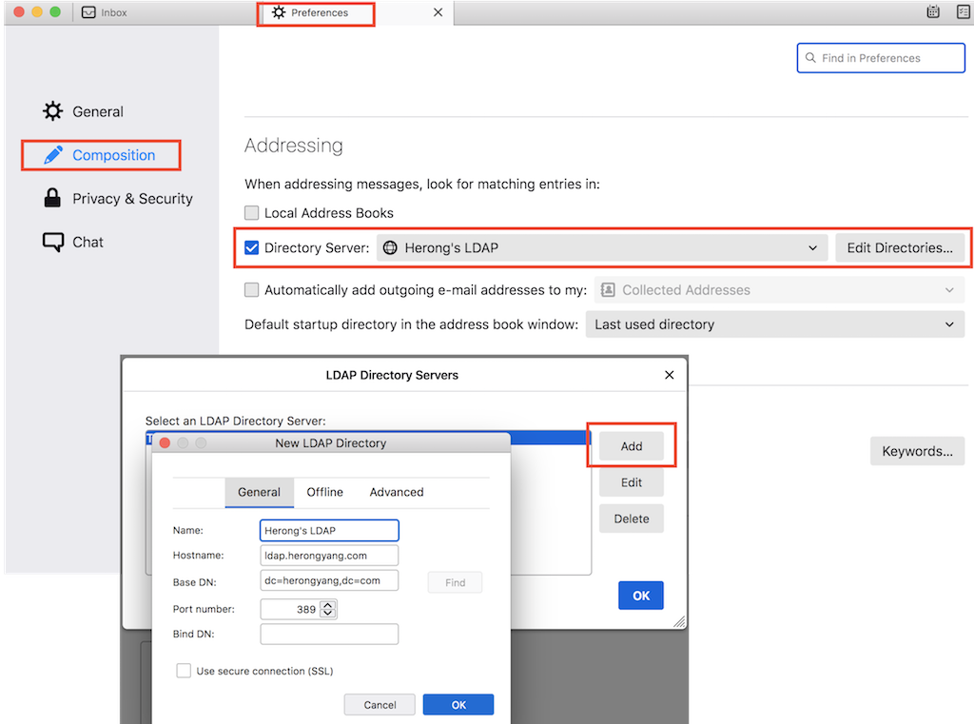Switch to the Advanced tab

(396, 492)
